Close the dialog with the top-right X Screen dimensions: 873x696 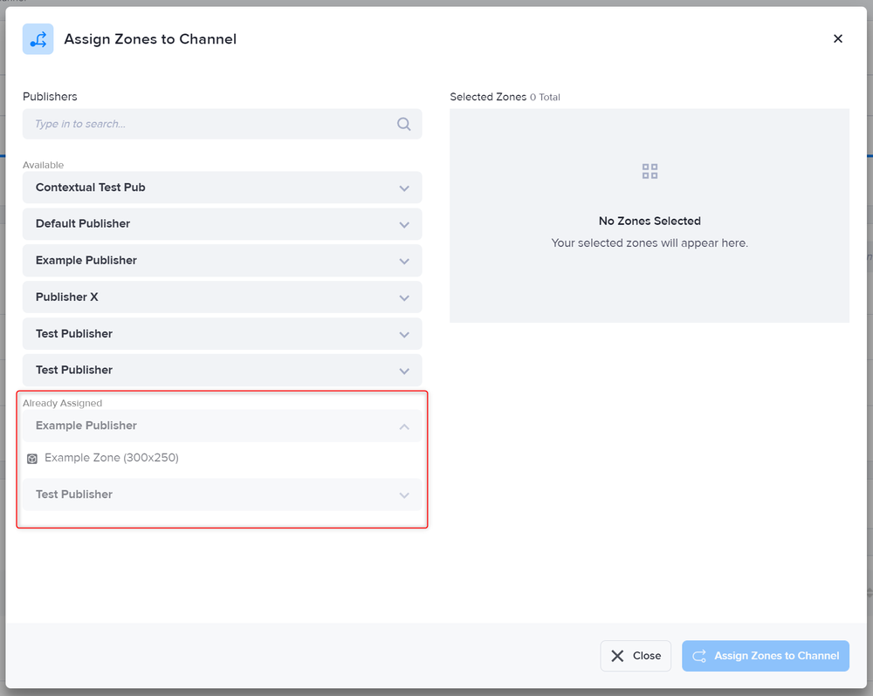click(x=837, y=39)
